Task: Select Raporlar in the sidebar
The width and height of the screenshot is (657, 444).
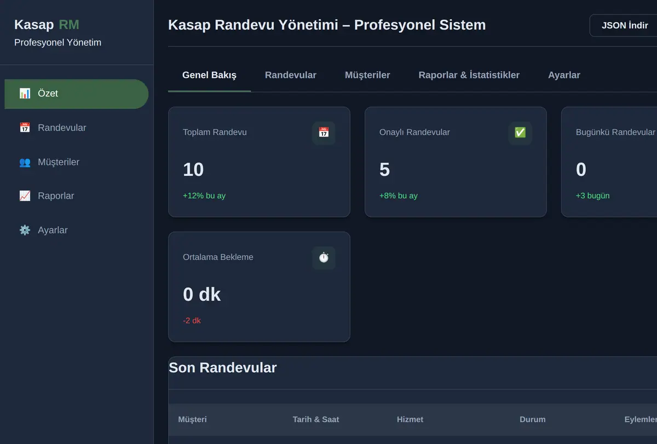Action: click(77, 196)
